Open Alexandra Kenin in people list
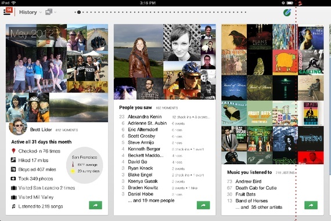Viewport: 331px width, 221px height. 145,117
